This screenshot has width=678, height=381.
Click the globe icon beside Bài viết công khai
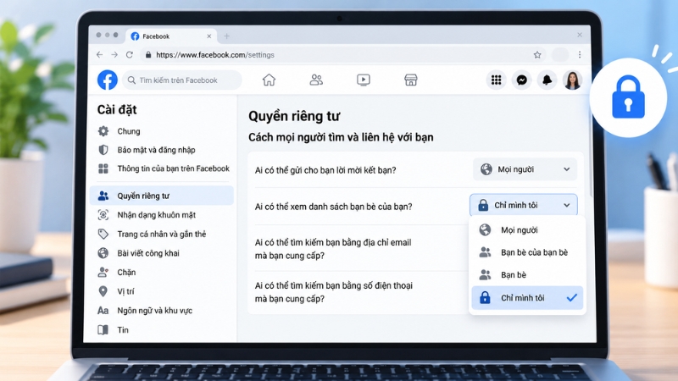(x=103, y=253)
